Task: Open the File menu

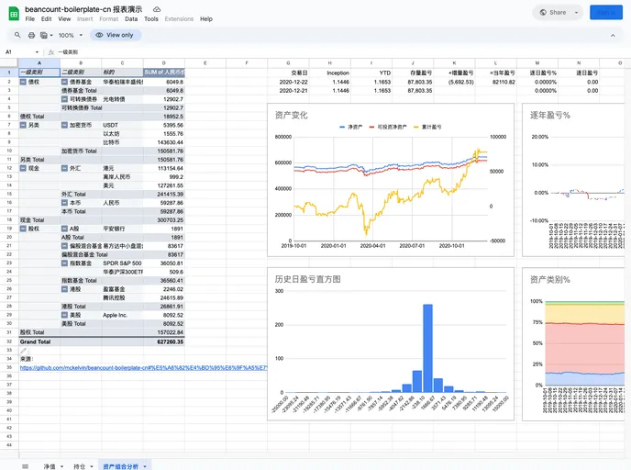Action: tap(29, 19)
